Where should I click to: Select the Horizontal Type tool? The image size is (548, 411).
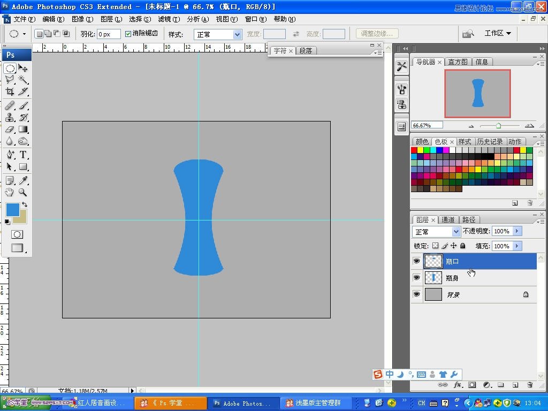23,155
